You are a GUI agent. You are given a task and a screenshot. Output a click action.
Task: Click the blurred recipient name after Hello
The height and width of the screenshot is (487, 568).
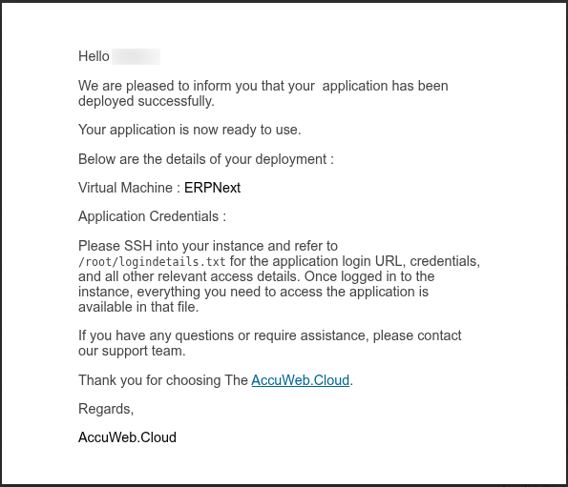[136, 56]
